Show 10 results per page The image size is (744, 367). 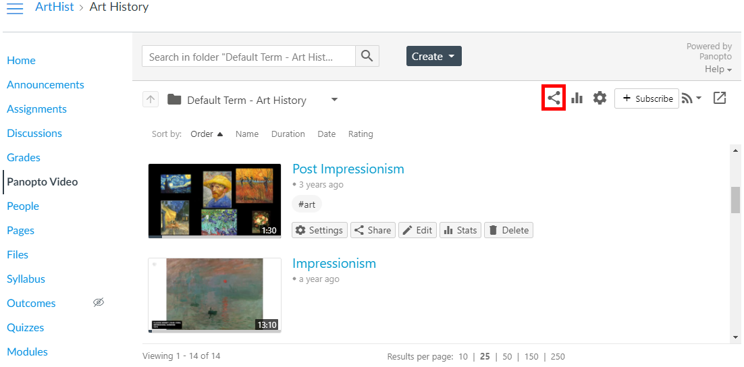462,357
